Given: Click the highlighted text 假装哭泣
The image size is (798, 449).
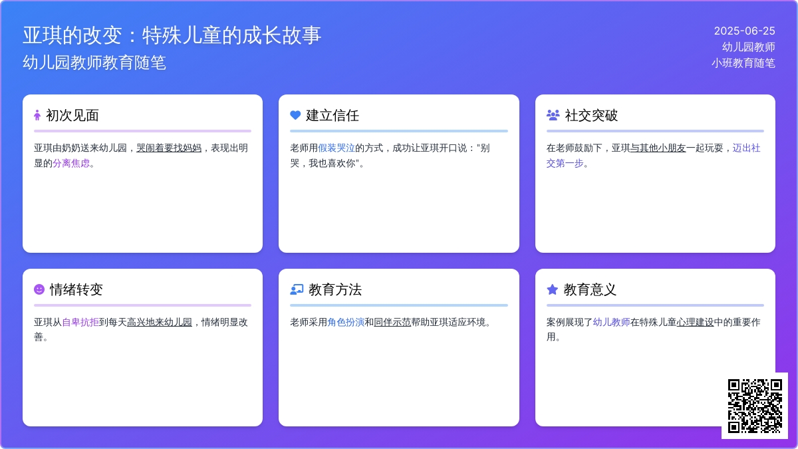Looking at the screenshot, I should coord(336,148).
